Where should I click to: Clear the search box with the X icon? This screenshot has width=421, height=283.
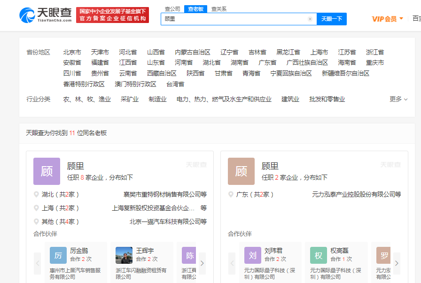click(x=310, y=19)
